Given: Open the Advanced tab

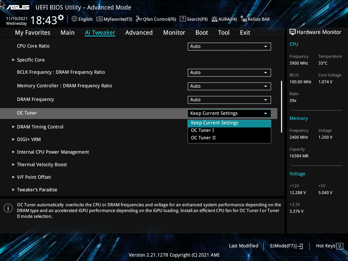Looking at the screenshot, I should [139, 33].
